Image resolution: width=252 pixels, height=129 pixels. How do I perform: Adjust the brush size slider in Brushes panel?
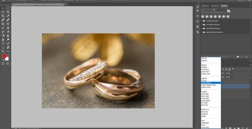click(x=213, y=12)
